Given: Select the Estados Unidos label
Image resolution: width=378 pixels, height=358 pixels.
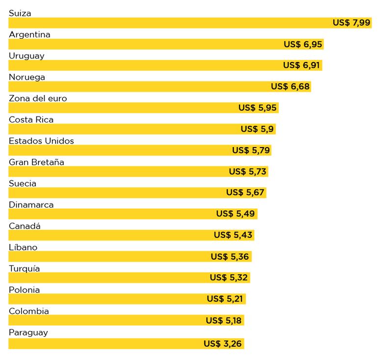Looking at the screenshot, I should point(41,141).
